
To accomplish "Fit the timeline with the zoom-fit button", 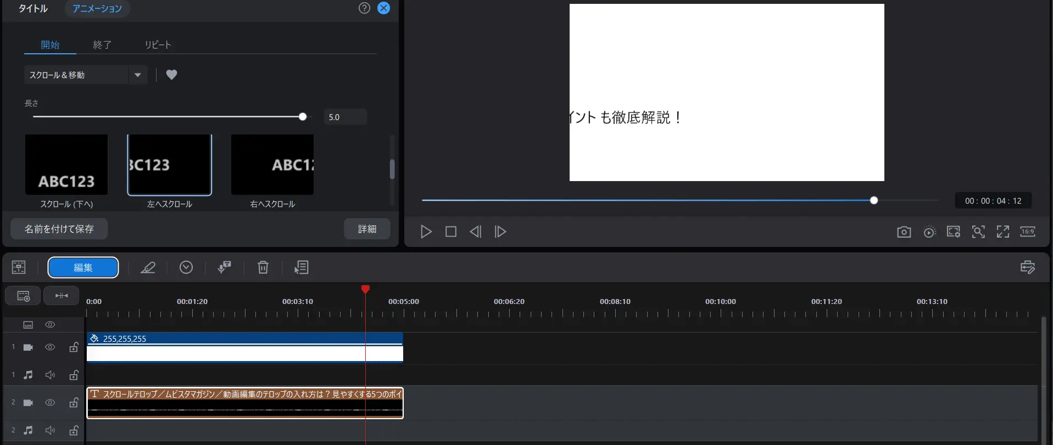I will coord(62,296).
